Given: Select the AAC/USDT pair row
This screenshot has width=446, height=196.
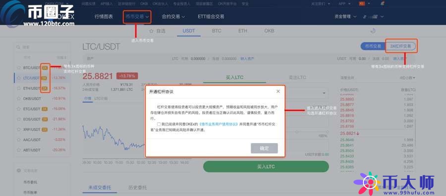Looking at the screenshot, I should click(42, 140).
